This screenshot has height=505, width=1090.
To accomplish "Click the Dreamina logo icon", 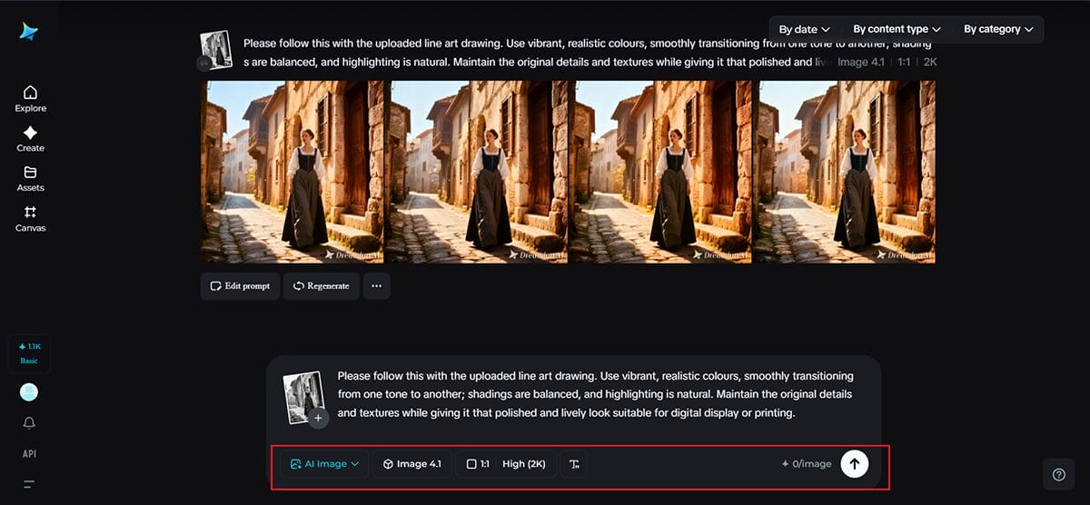I will point(29,32).
